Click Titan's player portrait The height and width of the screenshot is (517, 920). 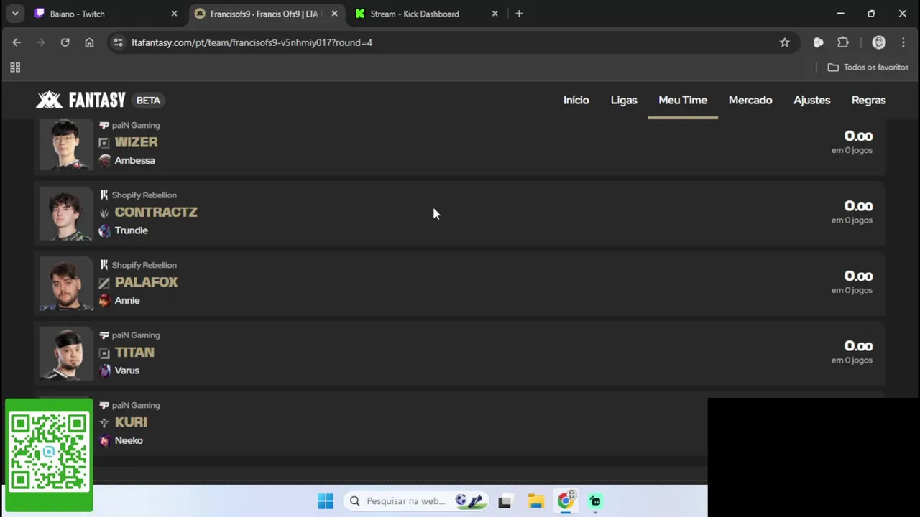click(66, 353)
